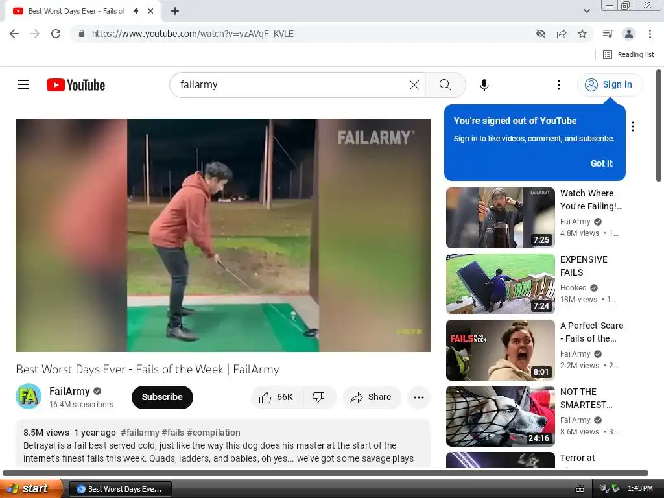
Task: Close the Best Worst Days Ever tab
Action: point(150,11)
